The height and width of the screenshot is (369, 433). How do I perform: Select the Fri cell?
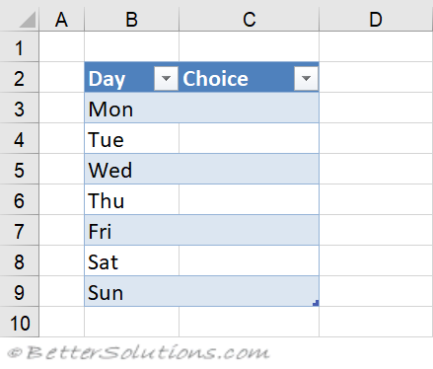coord(131,230)
